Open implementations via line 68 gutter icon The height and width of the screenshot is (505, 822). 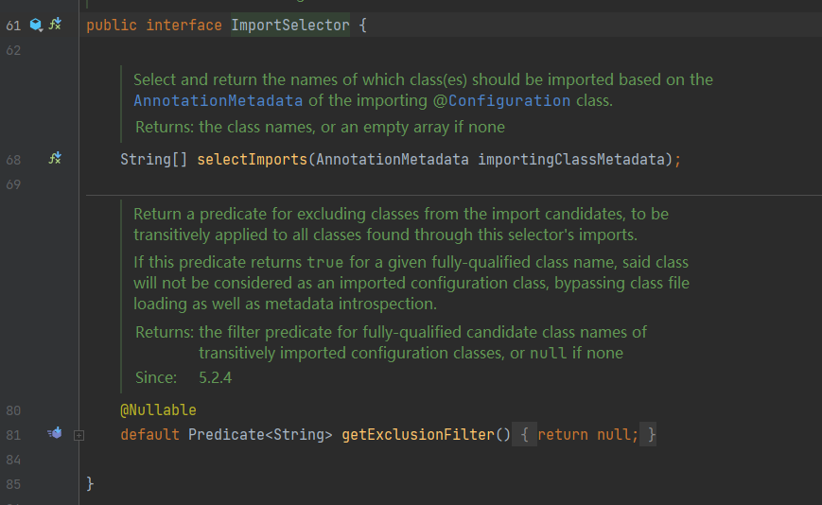coord(55,158)
